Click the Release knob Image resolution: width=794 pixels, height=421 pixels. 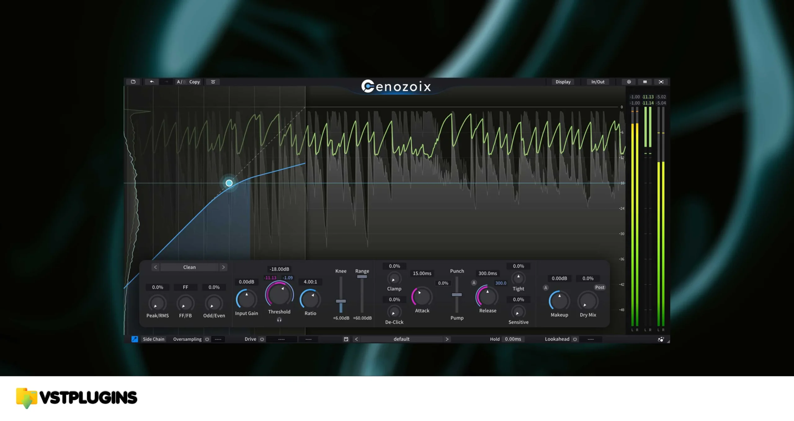coord(487,297)
